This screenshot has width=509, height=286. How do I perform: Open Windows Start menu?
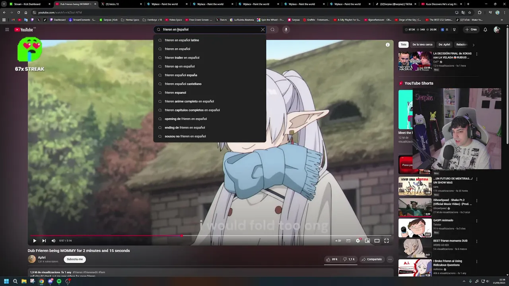(6, 281)
